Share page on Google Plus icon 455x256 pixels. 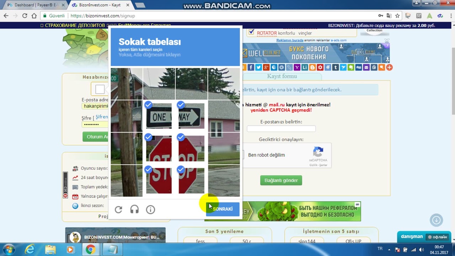[x=266, y=67]
